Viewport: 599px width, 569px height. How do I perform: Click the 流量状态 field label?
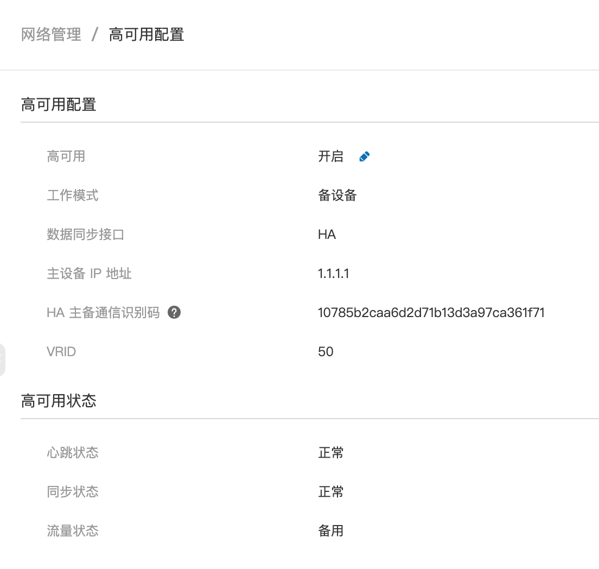(73, 530)
